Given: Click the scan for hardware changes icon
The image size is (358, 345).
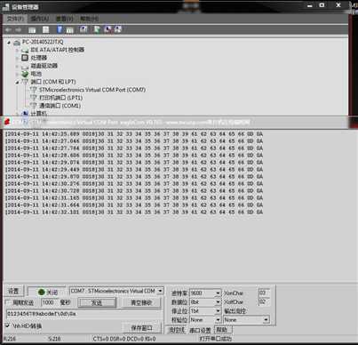Looking at the screenshot, I should 84,29.
